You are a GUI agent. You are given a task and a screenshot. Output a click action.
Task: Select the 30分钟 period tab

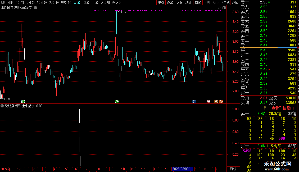click(x=54, y=2)
